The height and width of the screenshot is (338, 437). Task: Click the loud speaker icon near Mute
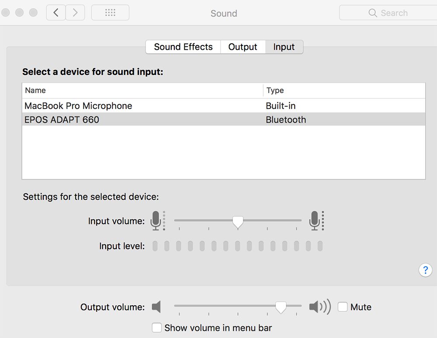(320, 307)
